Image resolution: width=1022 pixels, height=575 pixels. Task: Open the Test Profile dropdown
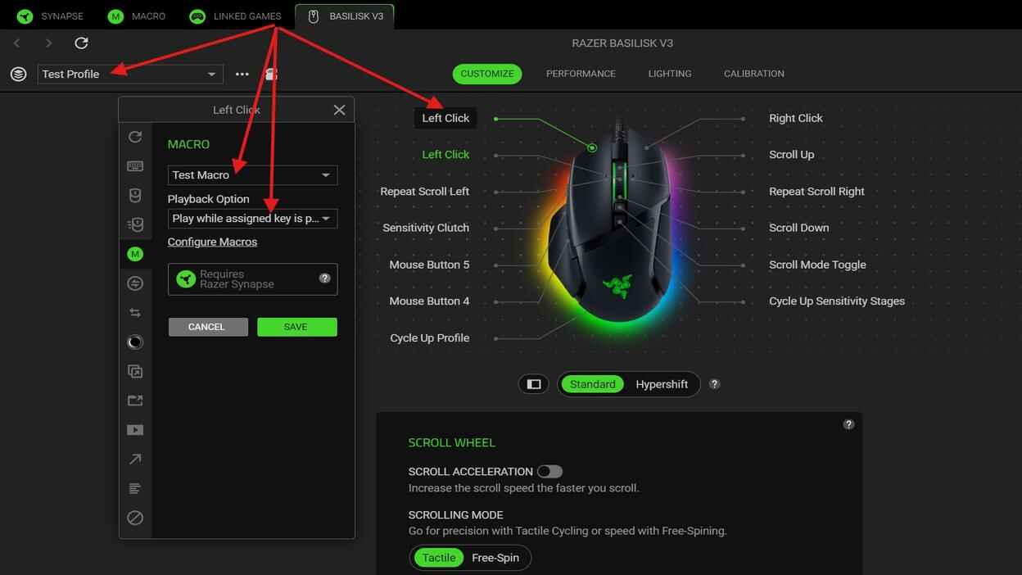pyautogui.click(x=130, y=74)
